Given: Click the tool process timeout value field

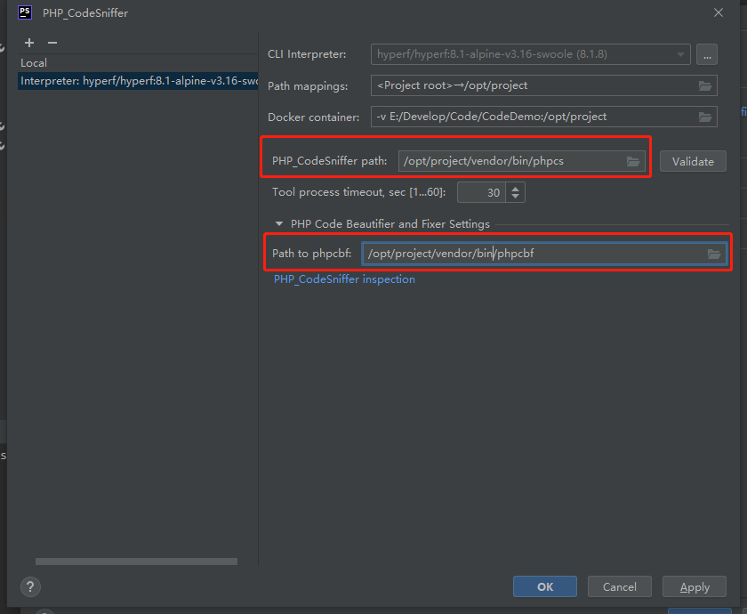Looking at the screenshot, I should [x=481, y=192].
